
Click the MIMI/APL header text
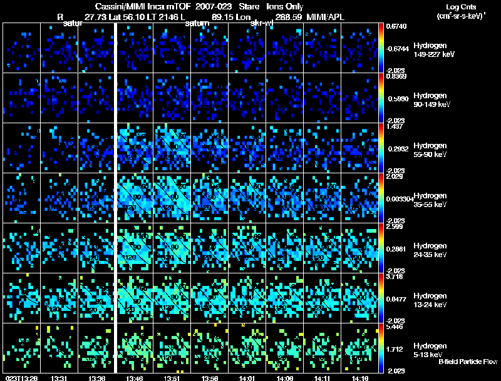[325, 18]
